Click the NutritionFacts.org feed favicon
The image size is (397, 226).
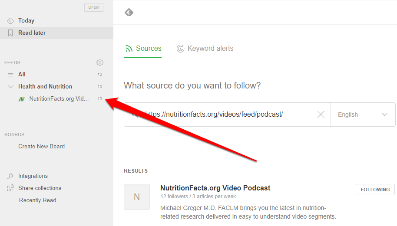(x=22, y=99)
